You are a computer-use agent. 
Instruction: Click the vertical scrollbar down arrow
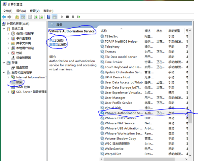[190, 155]
